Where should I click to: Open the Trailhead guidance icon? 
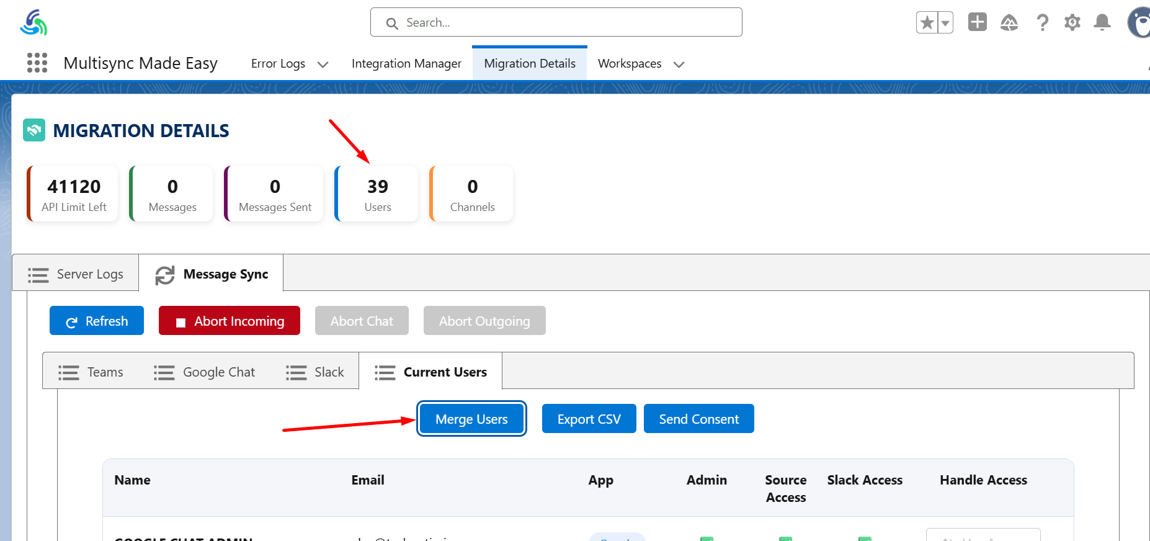(x=1009, y=23)
